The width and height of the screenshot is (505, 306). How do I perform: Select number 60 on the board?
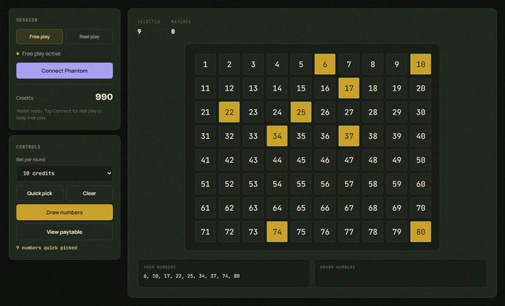(x=420, y=184)
